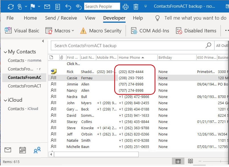The width and height of the screenshot is (229, 167).
Task: Click Nedra Bull's home phone number
Action: [x=134, y=97]
